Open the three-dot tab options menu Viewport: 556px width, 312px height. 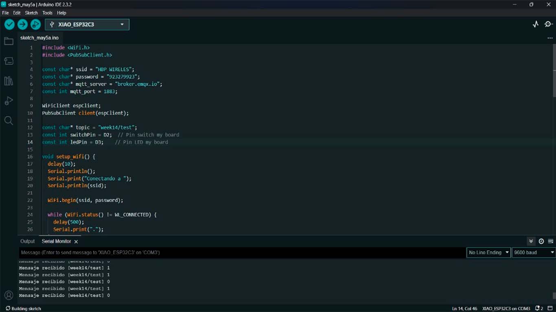point(550,38)
